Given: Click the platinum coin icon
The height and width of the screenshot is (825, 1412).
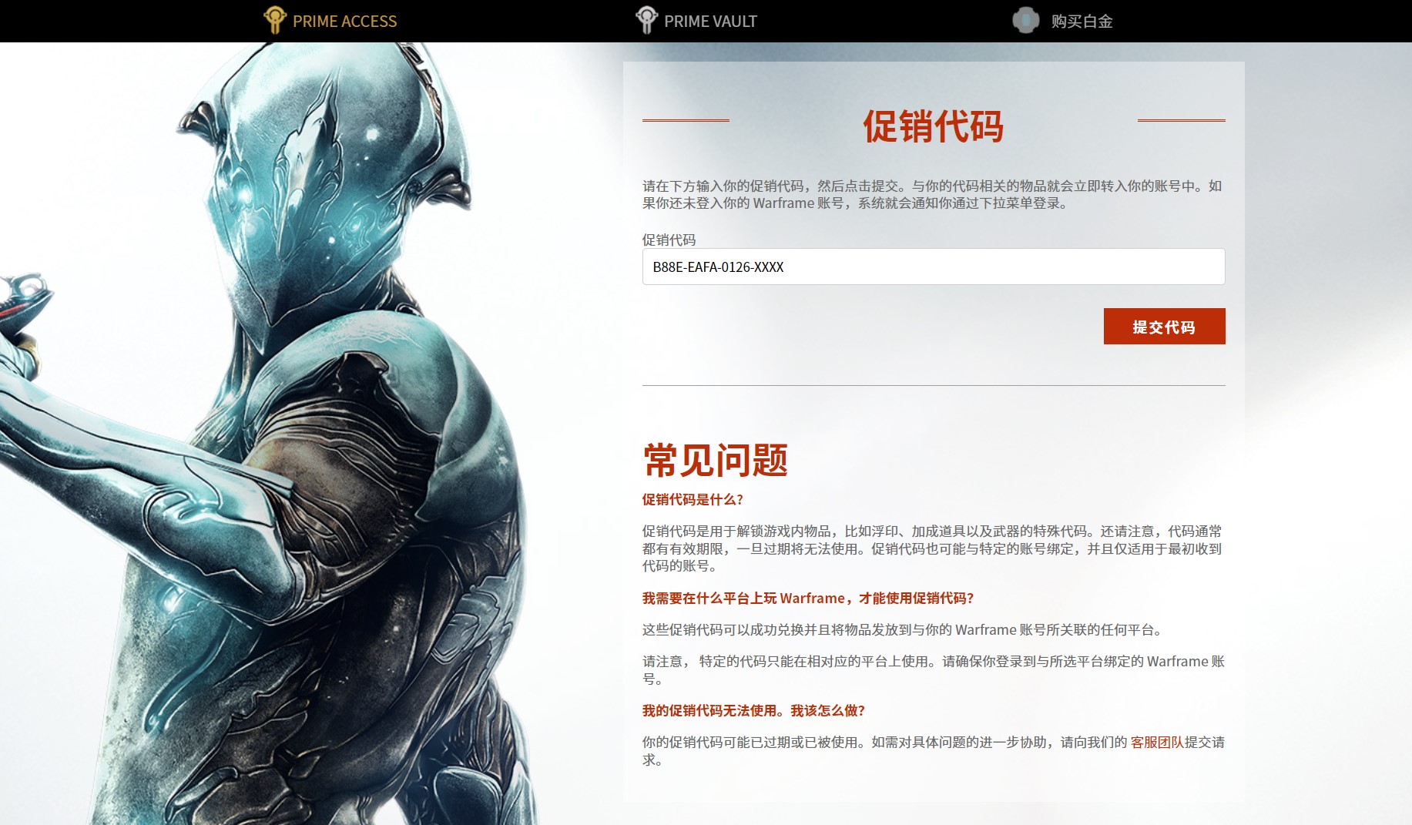Looking at the screenshot, I should (x=1025, y=20).
